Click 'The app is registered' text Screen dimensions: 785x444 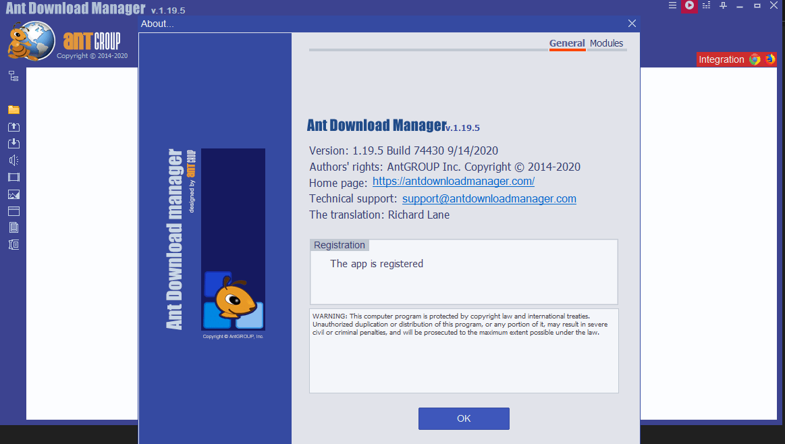tap(377, 264)
